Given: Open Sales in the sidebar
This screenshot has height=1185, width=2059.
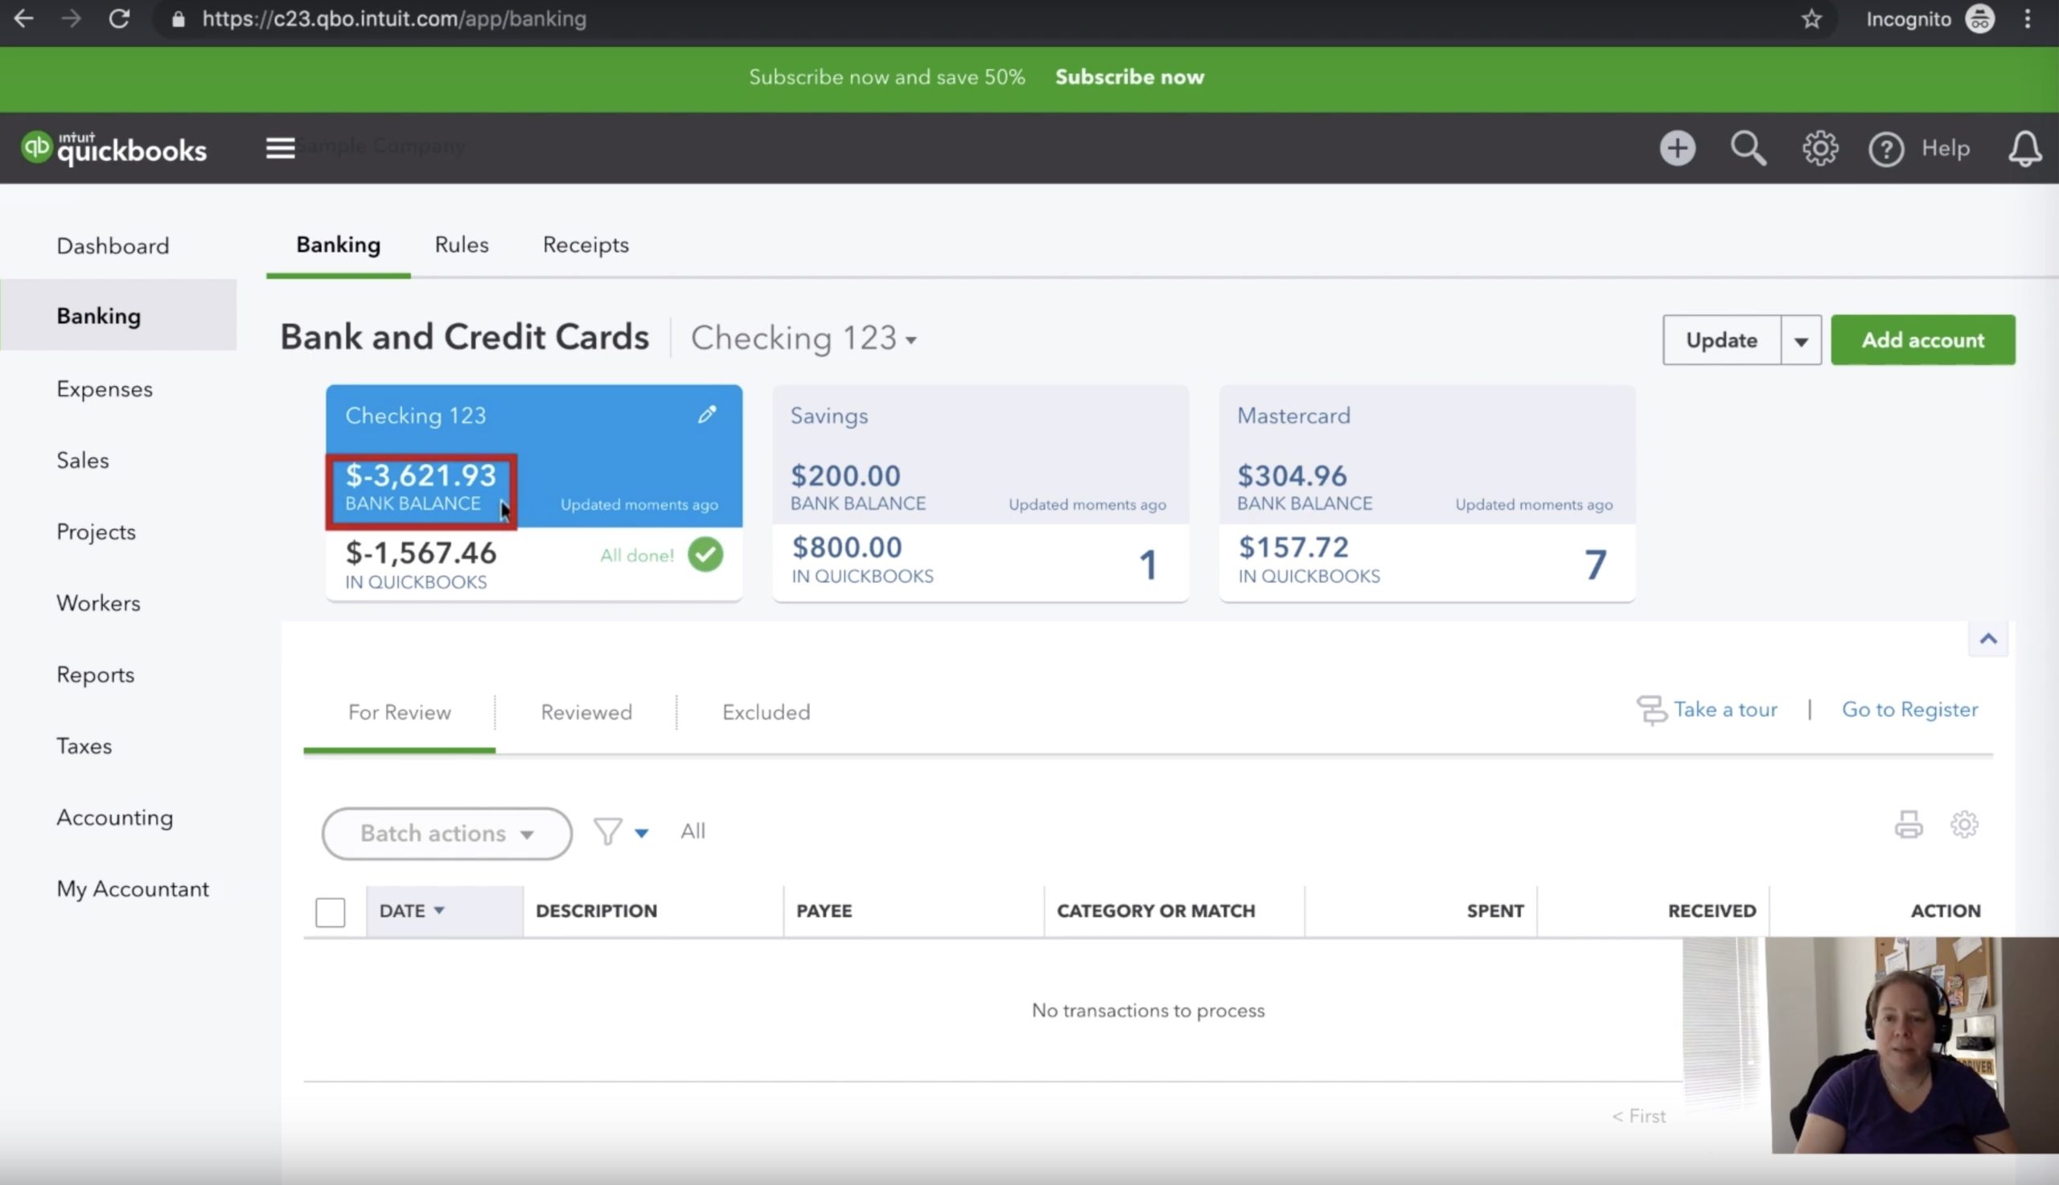Looking at the screenshot, I should pos(82,461).
